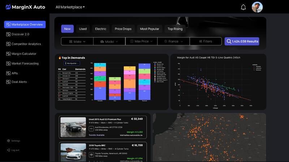Open Discover 2.0 from sidebar
This screenshot has height=162, width=289.
pyautogui.click(x=20, y=34)
